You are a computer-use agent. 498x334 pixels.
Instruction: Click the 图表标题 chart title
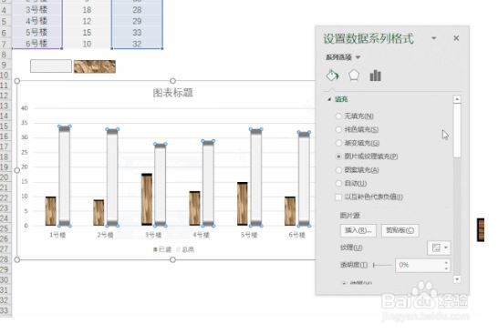[x=172, y=93]
